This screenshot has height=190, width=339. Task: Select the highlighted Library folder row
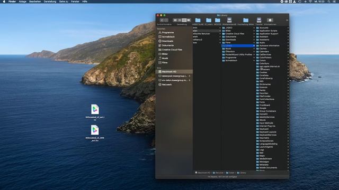pyautogui.click(x=238, y=46)
